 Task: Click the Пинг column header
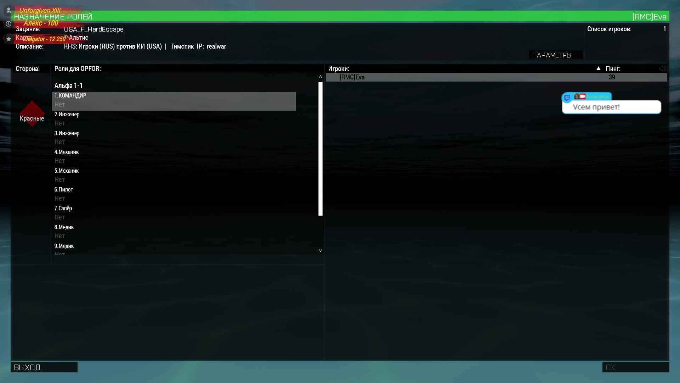[613, 69]
